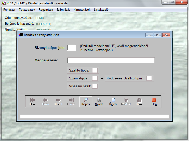Click the Keres magnifier search button
The height and width of the screenshot is (141, 189).
click(86, 102)
